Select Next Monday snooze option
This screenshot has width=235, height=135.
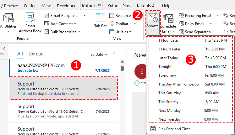pyautogui.click(x=191, y=111)
